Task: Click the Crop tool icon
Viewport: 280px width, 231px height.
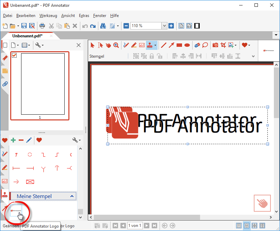Action: click(223, 45)
